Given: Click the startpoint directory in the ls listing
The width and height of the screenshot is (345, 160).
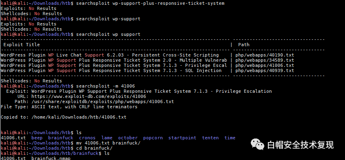Looking at the screenshot, I should (182, 138).
